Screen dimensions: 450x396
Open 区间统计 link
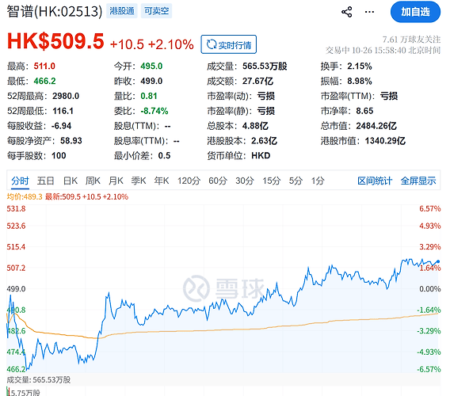pyautogui.click(x=375, y=181)
